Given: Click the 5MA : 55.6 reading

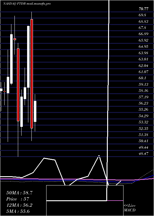Looking at the screenshot, I should (x=18, y=211).
